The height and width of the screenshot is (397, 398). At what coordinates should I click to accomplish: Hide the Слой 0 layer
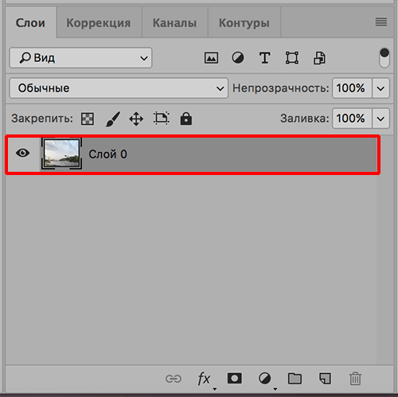22,153
